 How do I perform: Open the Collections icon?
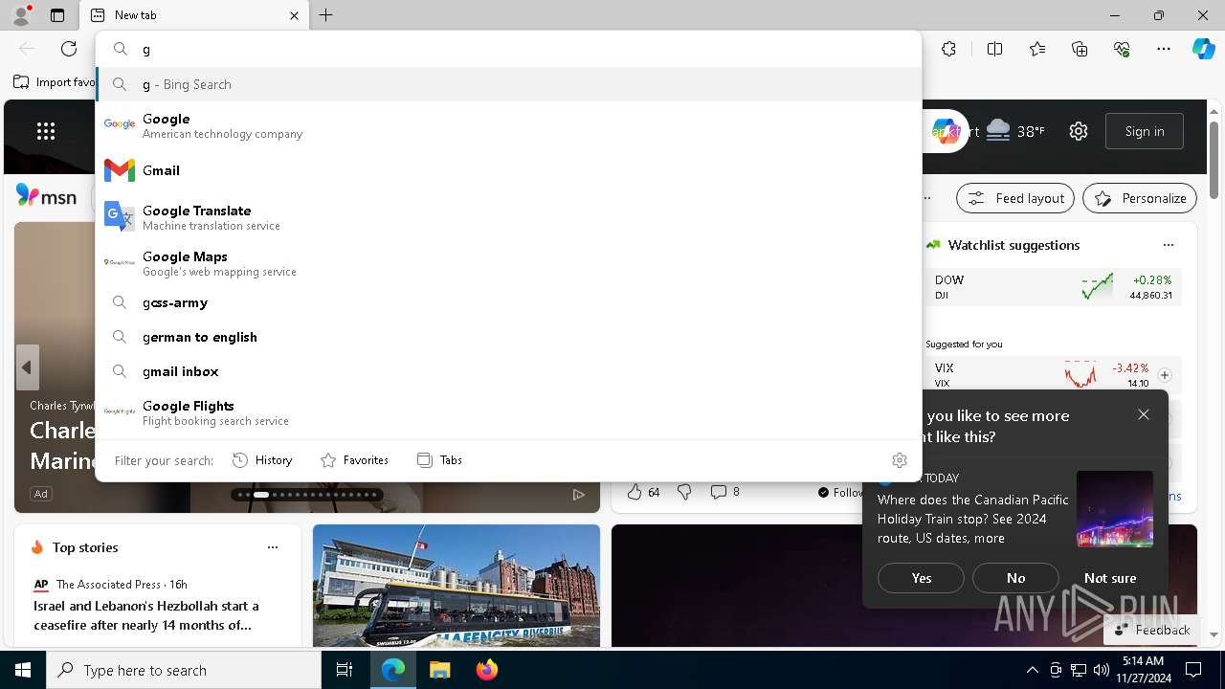click(1080, 49)
